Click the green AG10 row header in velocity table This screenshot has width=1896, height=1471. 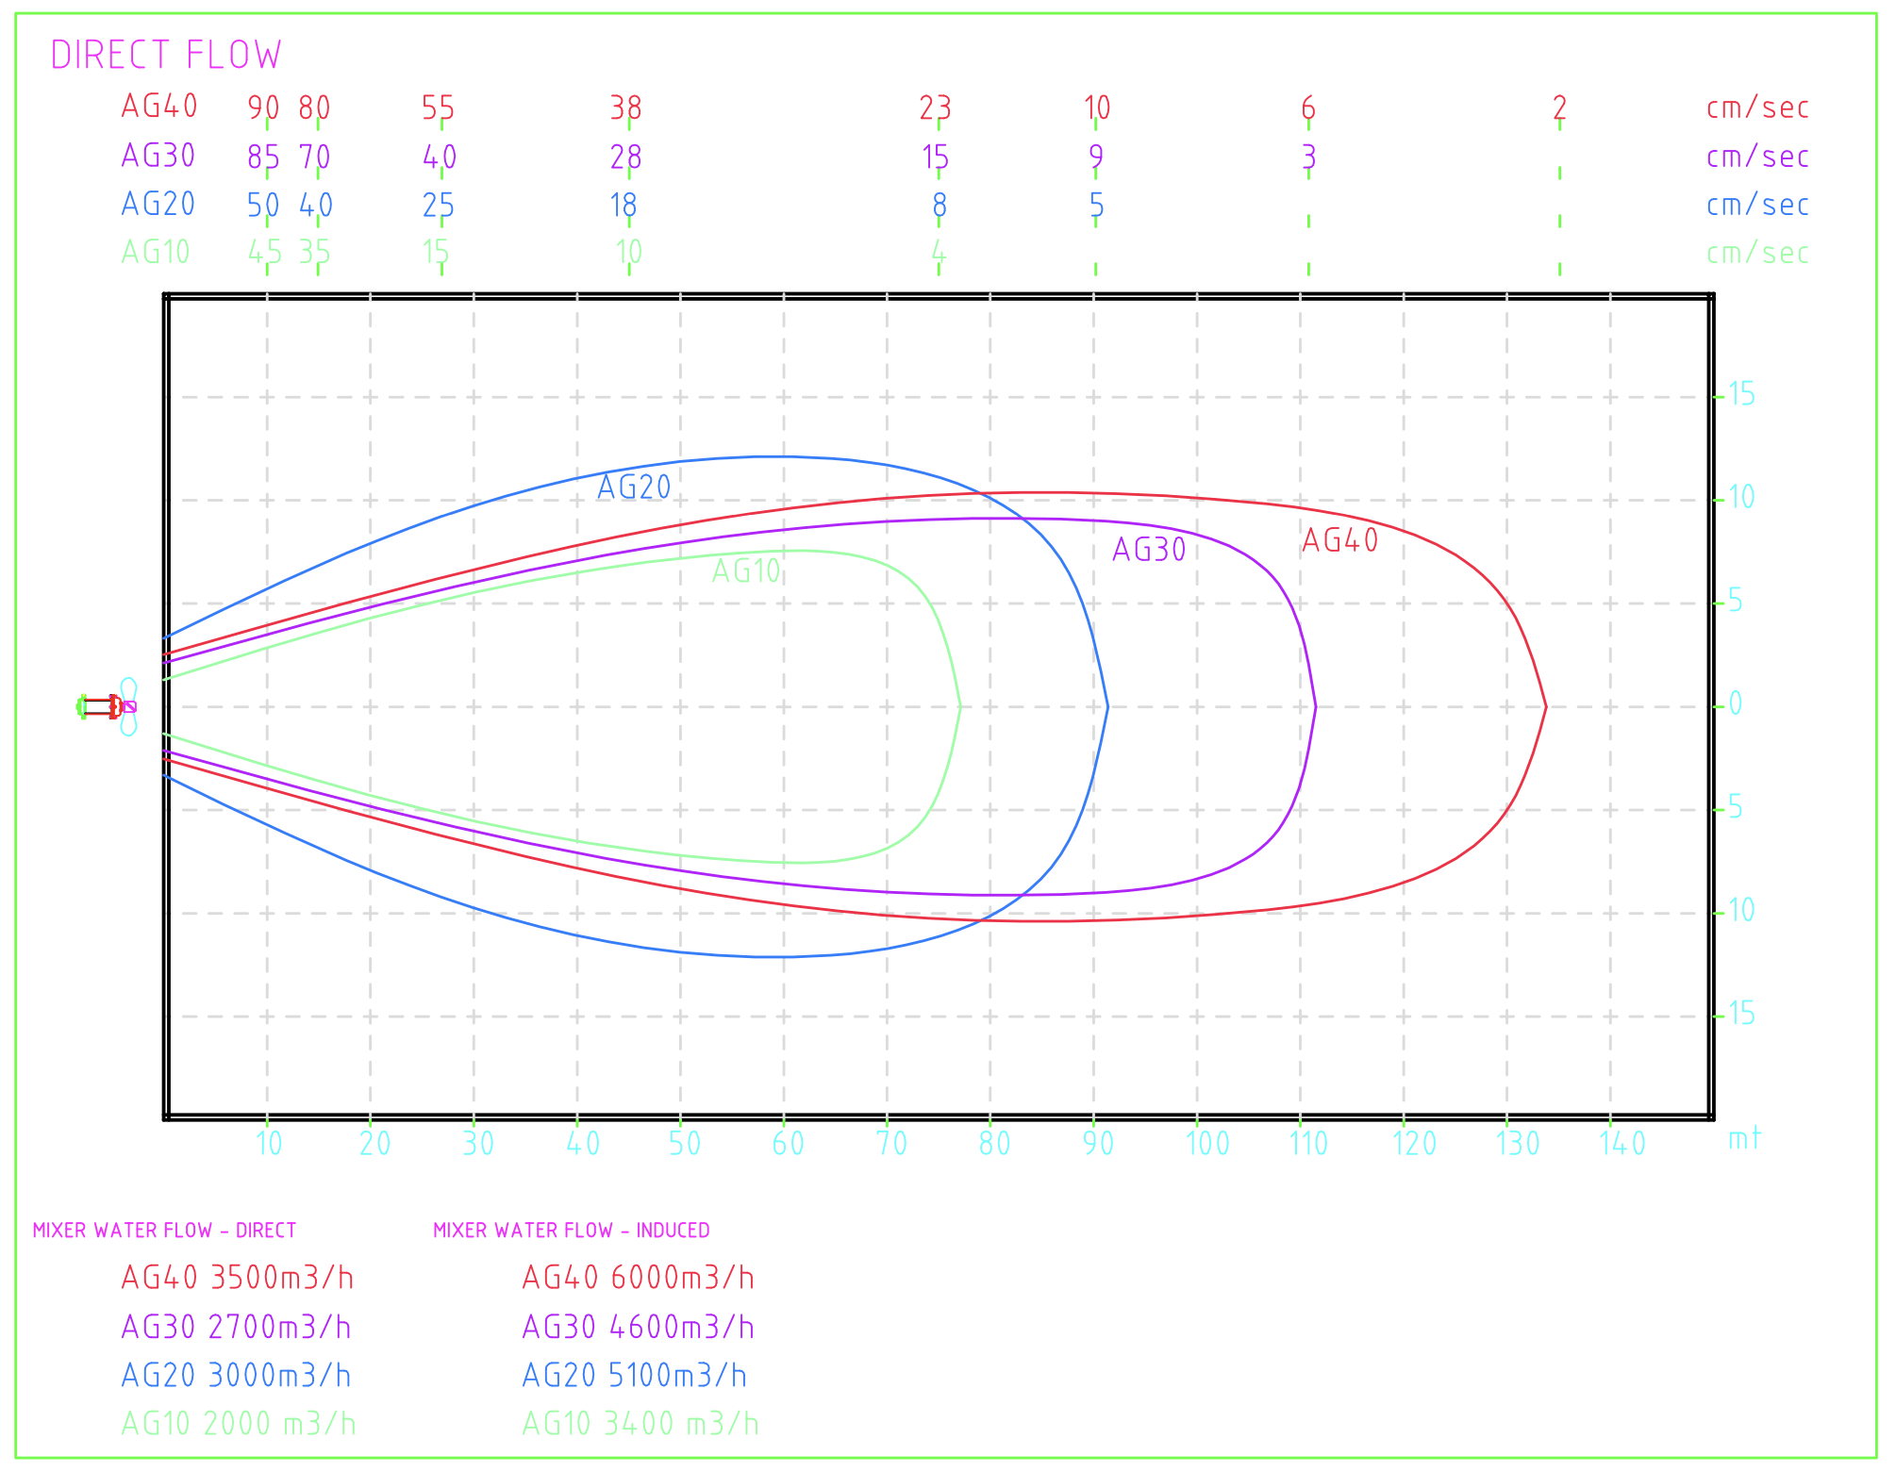click(157, 253)
